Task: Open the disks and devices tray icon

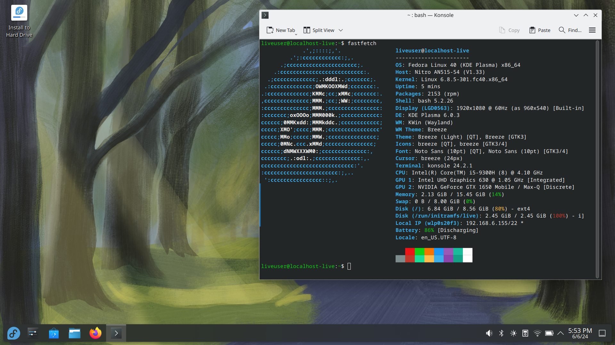Action: 525,333
